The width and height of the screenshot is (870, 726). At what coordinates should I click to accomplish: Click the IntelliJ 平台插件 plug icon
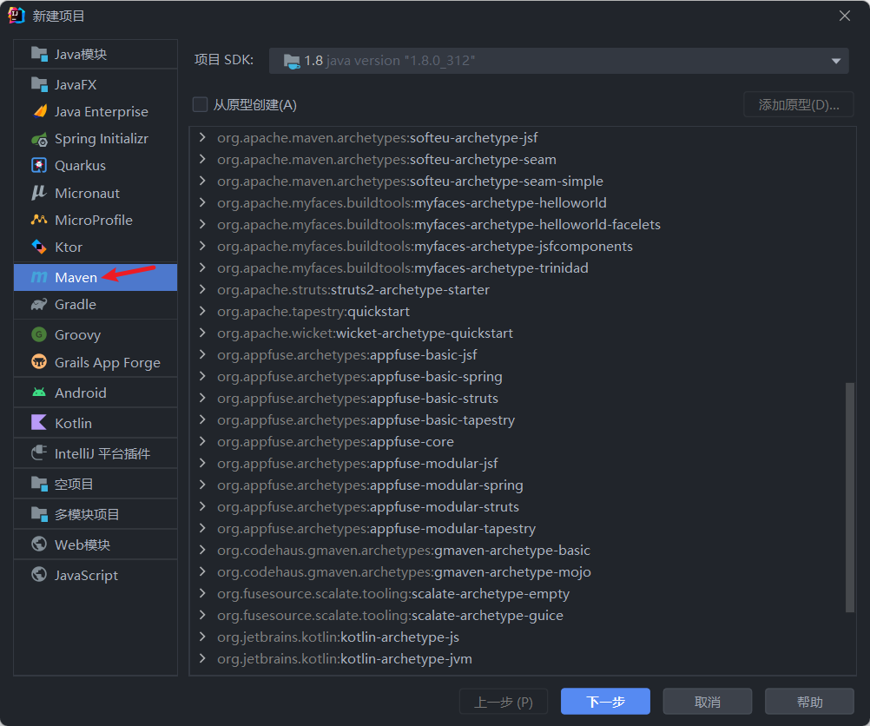coord(39,453)
